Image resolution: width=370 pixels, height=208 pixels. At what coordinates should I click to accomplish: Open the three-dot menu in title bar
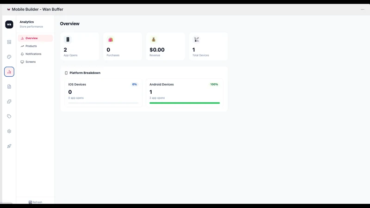[363, 9]
